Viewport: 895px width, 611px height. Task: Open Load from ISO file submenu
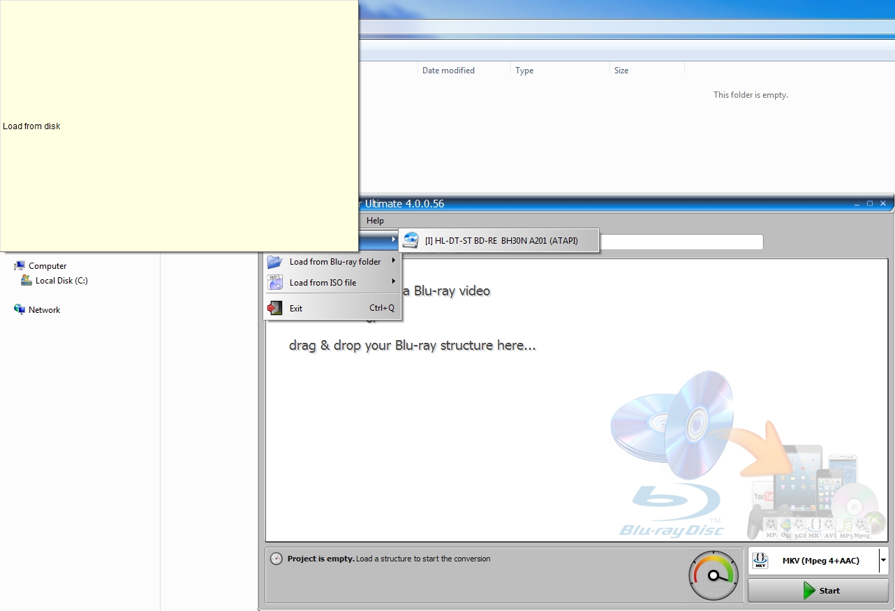pyautogui.click(x=332, y=283)
